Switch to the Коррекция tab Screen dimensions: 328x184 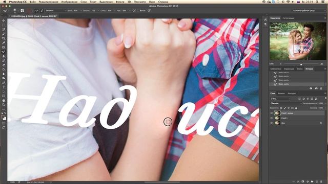point(289,69)
